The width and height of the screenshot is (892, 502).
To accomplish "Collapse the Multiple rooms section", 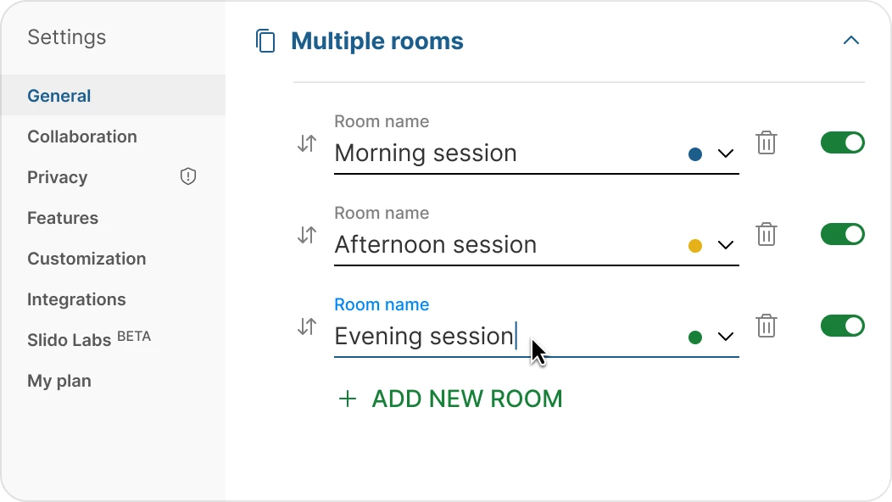I will coord(851,41).
